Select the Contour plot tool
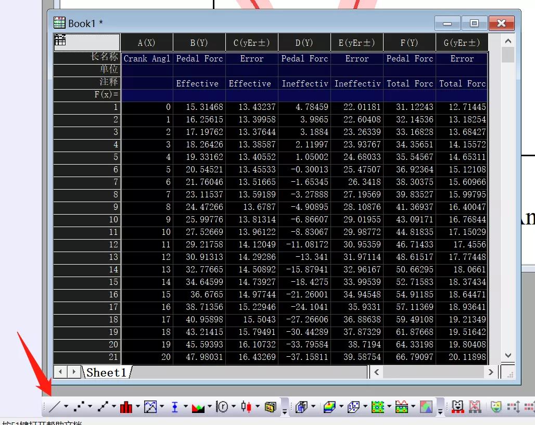Screen dimensions: 535x425 [x=378, y=407]
